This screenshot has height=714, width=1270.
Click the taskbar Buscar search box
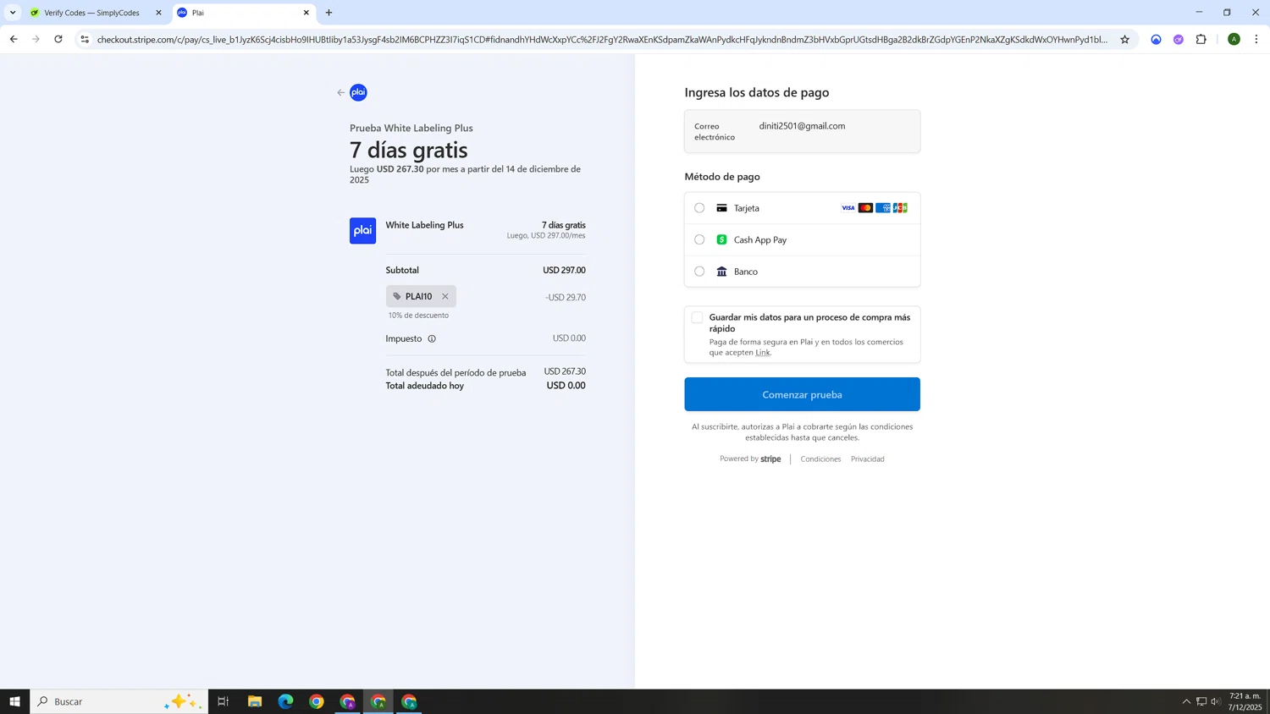tap(119, 701)
